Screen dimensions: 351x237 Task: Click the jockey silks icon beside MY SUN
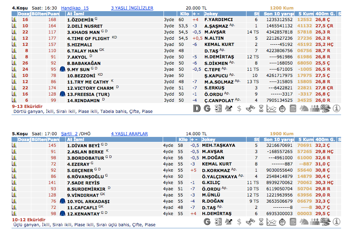(63, 69)
